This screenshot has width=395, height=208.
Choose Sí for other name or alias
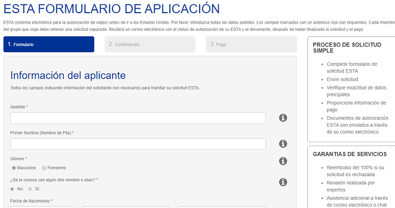[30, 189]
